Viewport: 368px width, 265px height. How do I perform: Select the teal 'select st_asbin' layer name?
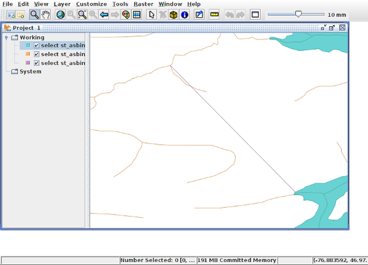click(x=63, y=45)
